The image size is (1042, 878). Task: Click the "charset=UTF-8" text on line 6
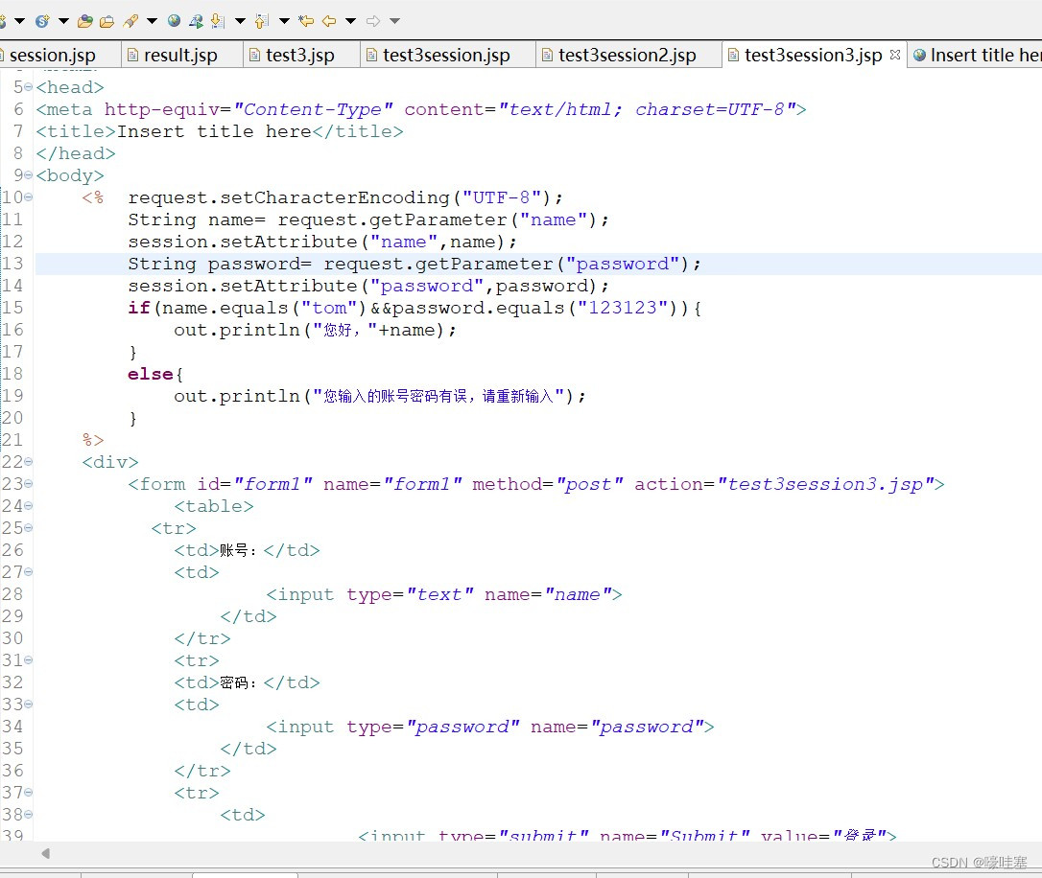pyautogui.click(x=710, y=109)
